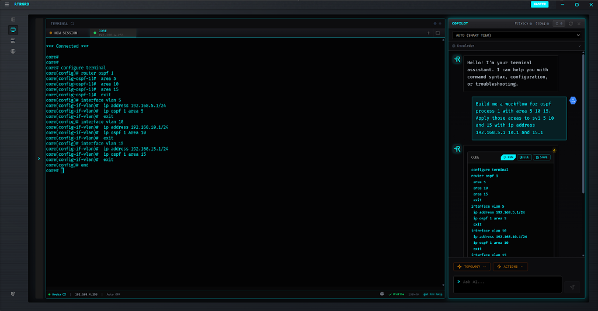The height and width of the screenshot is (311, 598).
Task: Click the MASTER badge in title bar
Action: pos(539,4)
